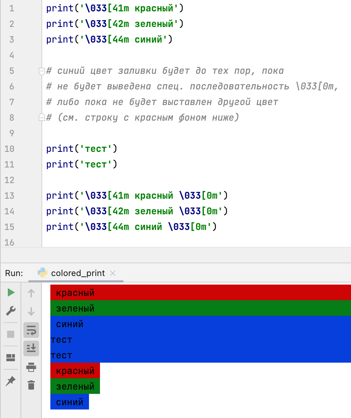
Task: Close the colored_print run tab
Action: [x=113, y=273]
